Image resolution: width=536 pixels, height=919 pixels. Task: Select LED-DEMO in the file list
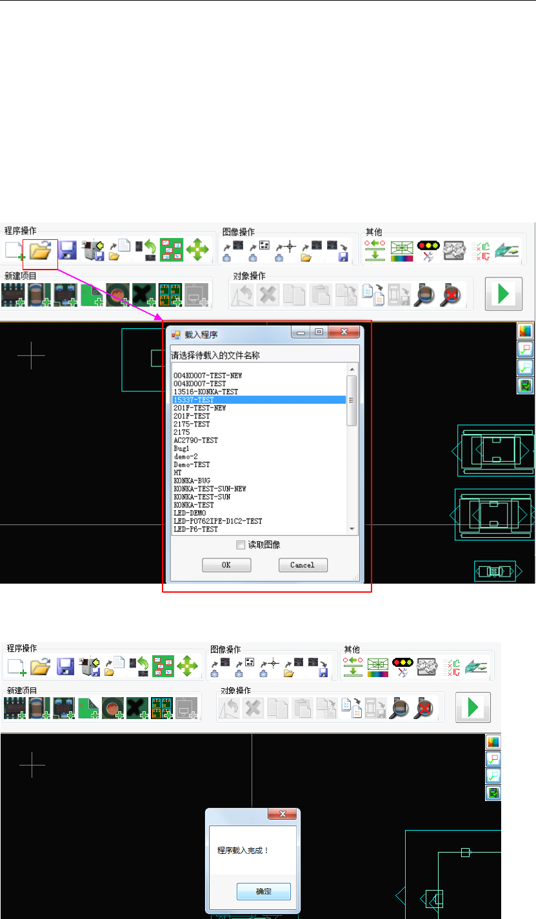[190, 513]
